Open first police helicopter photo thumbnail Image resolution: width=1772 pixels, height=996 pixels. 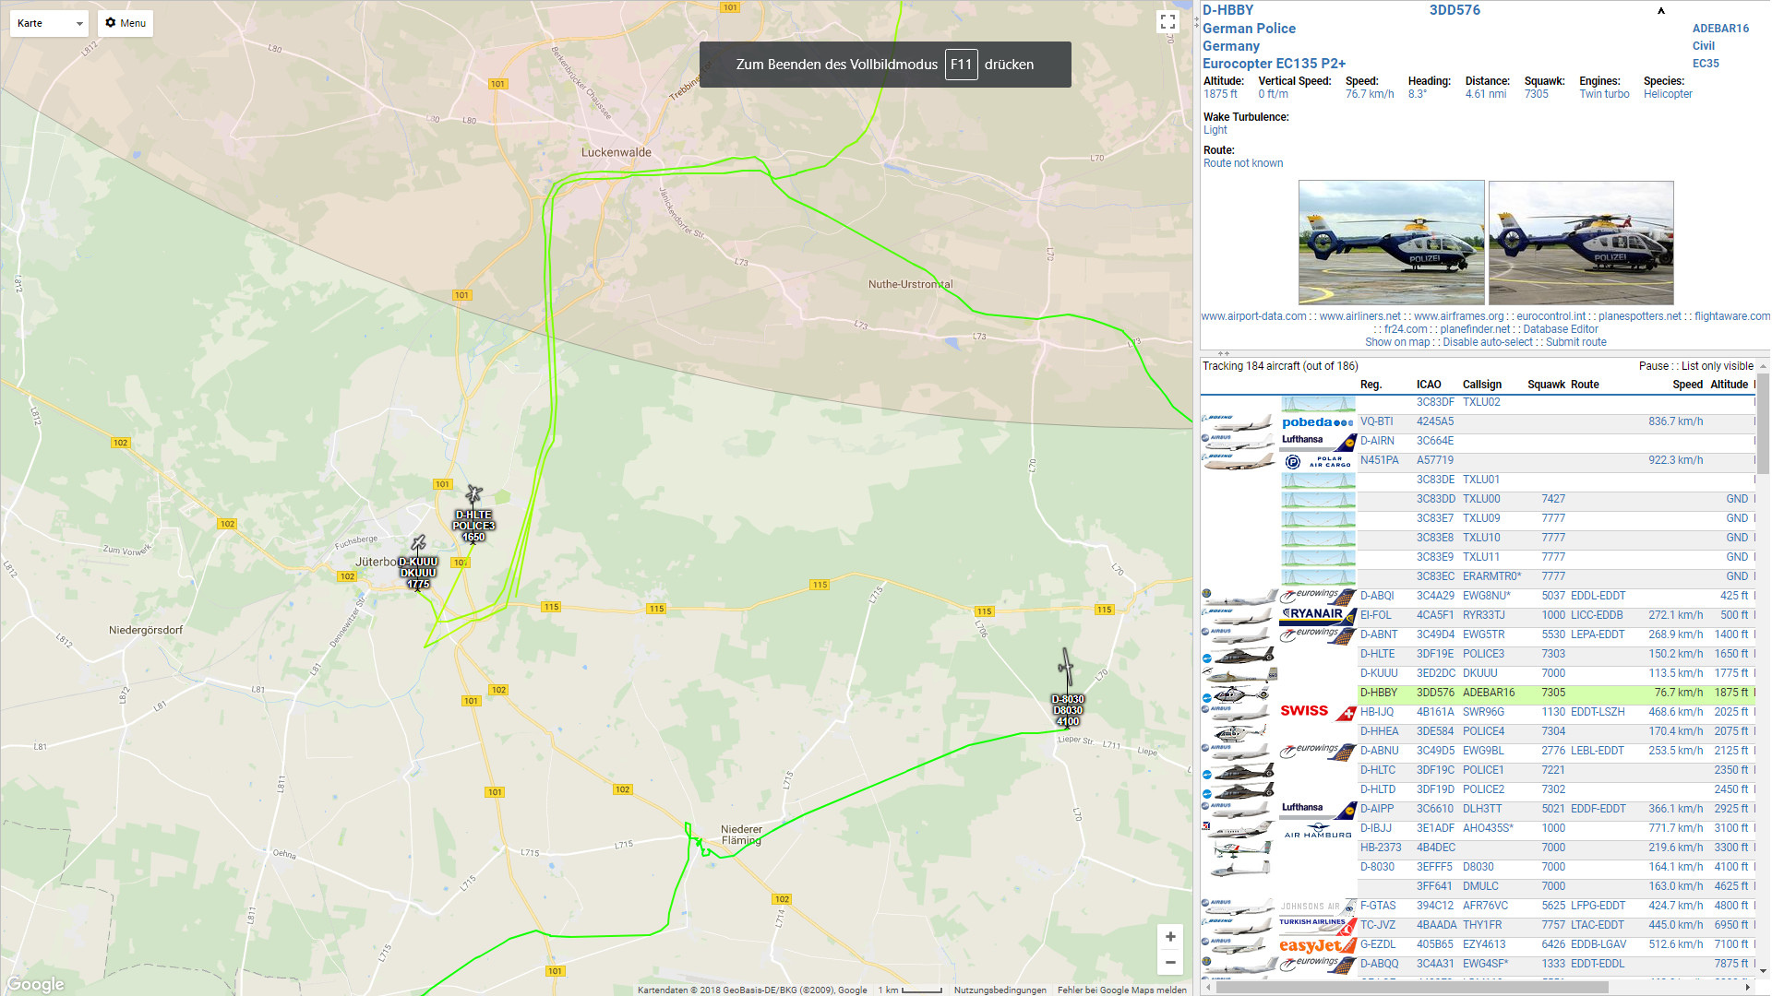pyautogui.click(x=1392, y=243)
